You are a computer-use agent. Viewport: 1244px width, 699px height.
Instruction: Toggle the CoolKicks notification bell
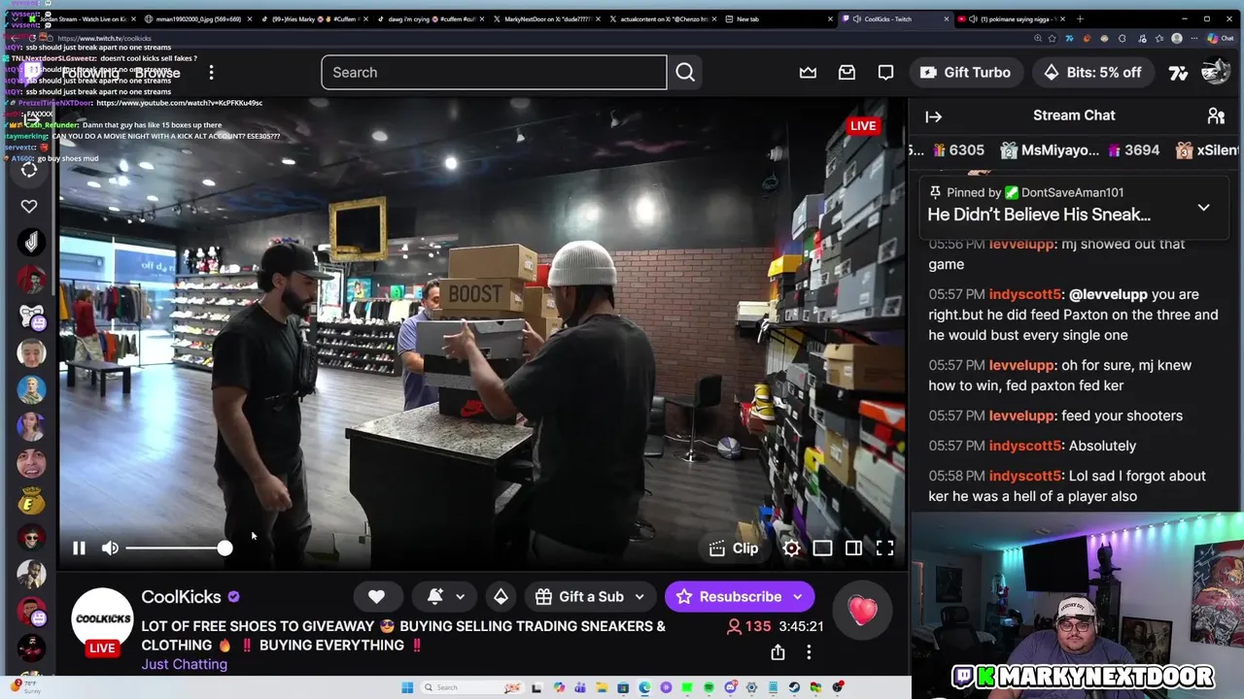435,597
